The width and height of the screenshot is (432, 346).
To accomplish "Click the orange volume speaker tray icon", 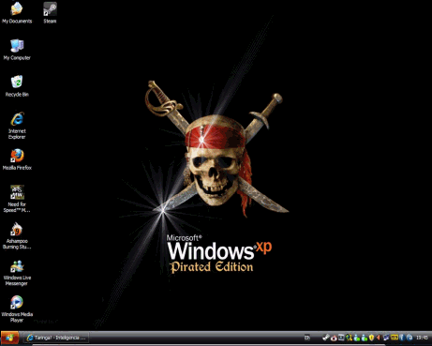I will (379, 338).
